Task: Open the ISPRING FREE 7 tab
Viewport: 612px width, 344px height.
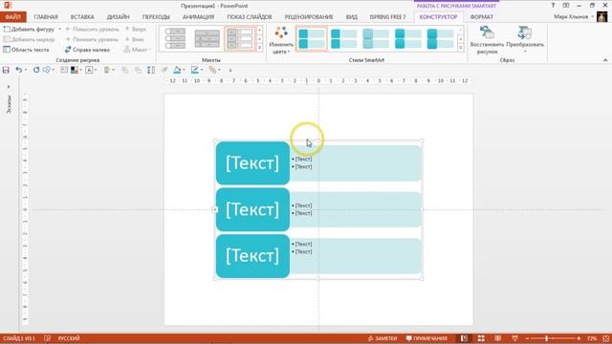Action: [x=387, y=17]
